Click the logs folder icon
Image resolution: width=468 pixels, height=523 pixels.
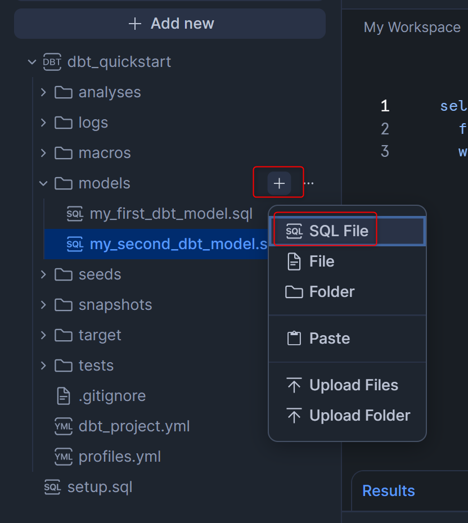pos(64,123)
